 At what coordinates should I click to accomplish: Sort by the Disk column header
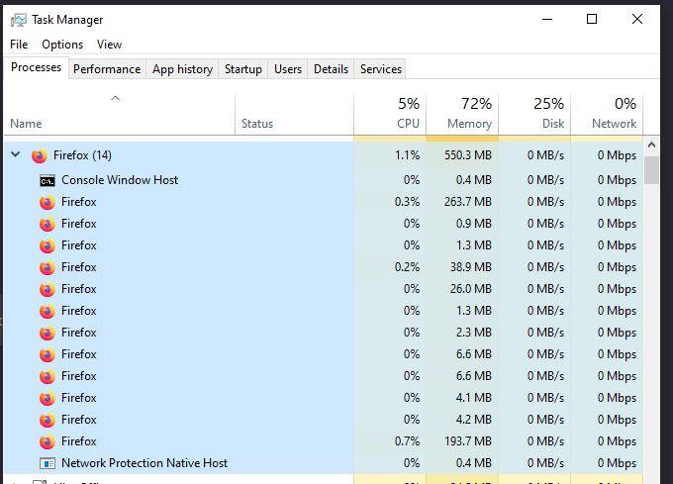[534, 114]
